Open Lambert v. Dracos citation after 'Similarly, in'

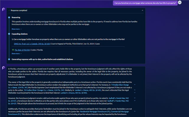(x=88, y=90)
